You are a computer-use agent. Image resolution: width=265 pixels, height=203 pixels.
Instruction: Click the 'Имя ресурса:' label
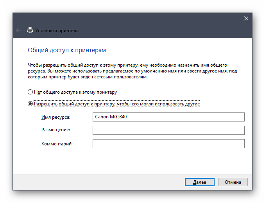[56, 117]
